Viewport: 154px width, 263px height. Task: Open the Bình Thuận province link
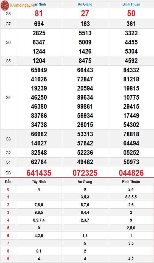coord(131,4)
